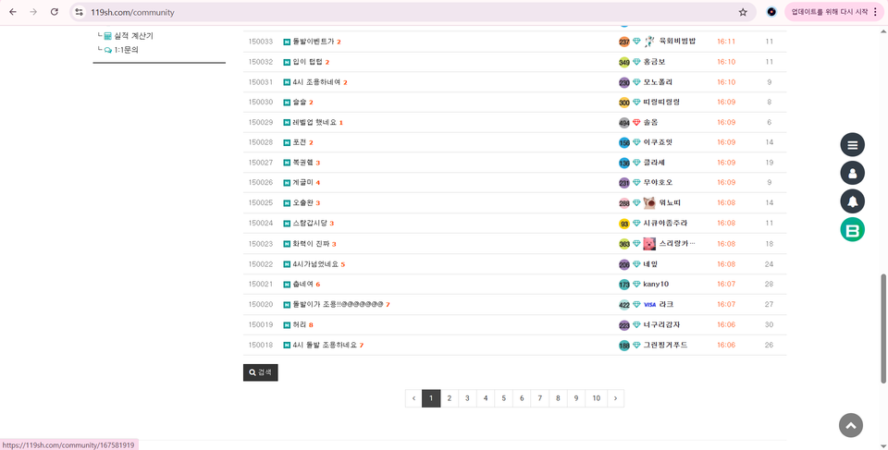Go to next pagination set arrow
Viewport: 888px width, 450px height.
click(615, 398)
